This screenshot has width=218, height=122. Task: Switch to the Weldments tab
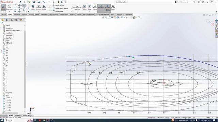[44, 14]
